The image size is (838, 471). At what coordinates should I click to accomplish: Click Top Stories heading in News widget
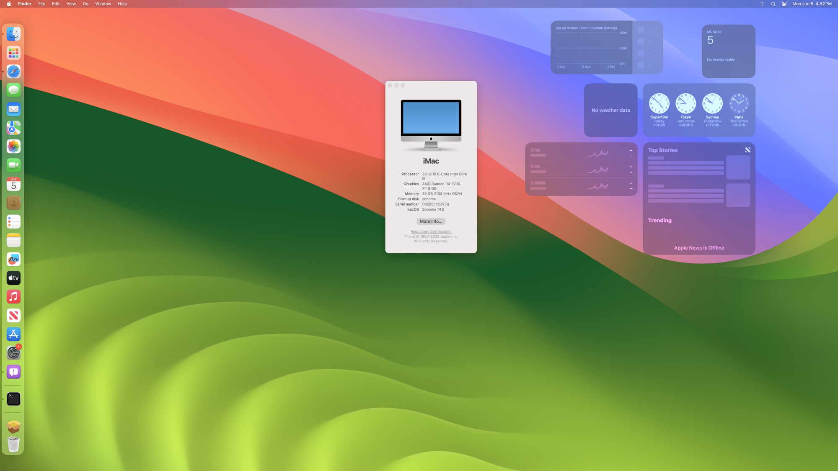click(x=662, y=150)
